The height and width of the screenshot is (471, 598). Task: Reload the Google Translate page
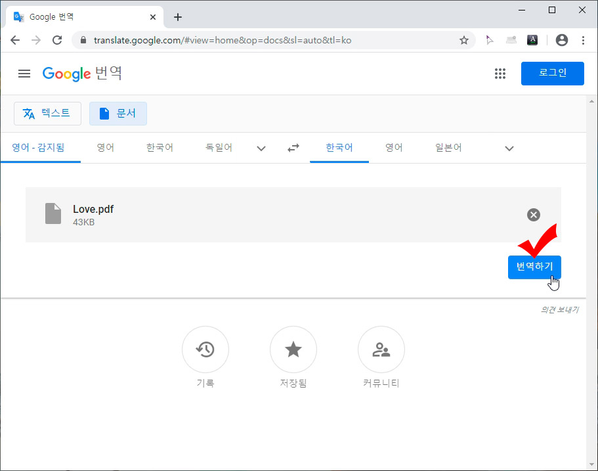coord(57,40)
